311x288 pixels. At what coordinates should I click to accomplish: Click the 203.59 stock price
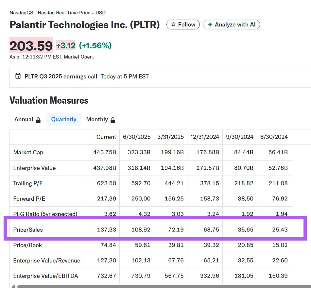point(31,45)
